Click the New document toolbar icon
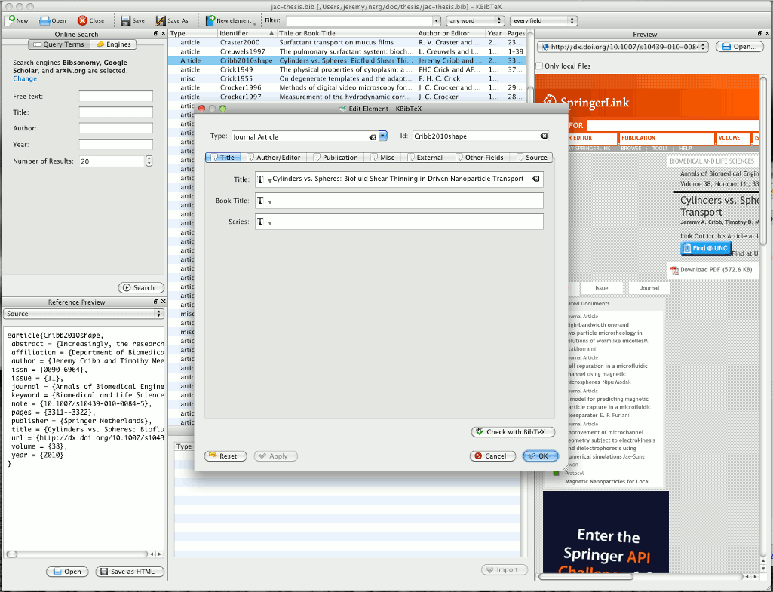Viewport: 773px width, 592px height. [x=11, y=20]
